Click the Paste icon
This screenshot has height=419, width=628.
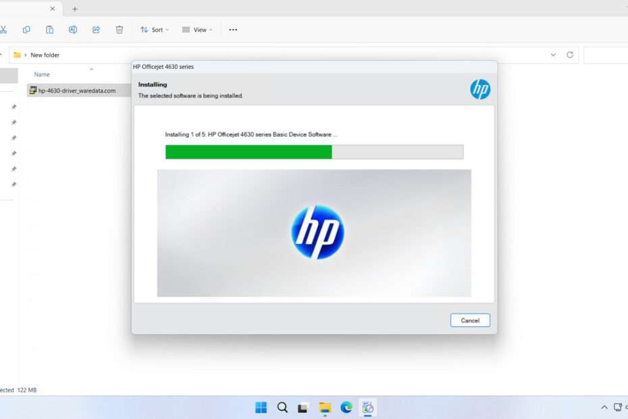click(x=49, y=30)
